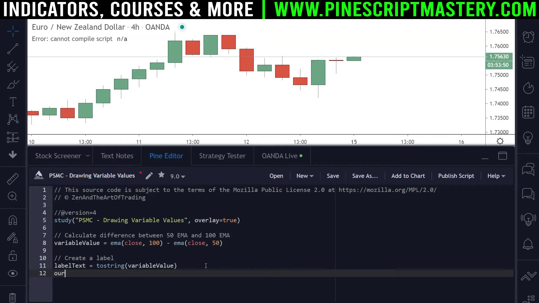
Task: Open the Ideas Stream broadcast icon
Action: click(528, 219)
